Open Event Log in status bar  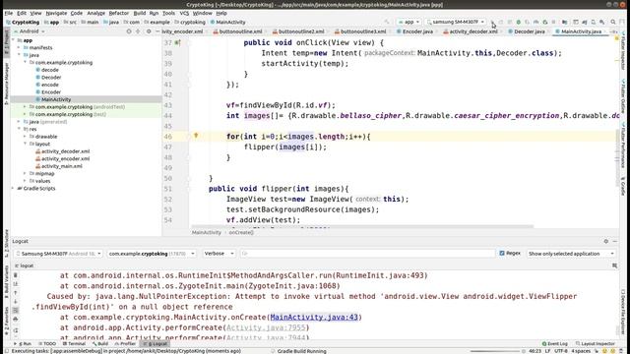555,344
